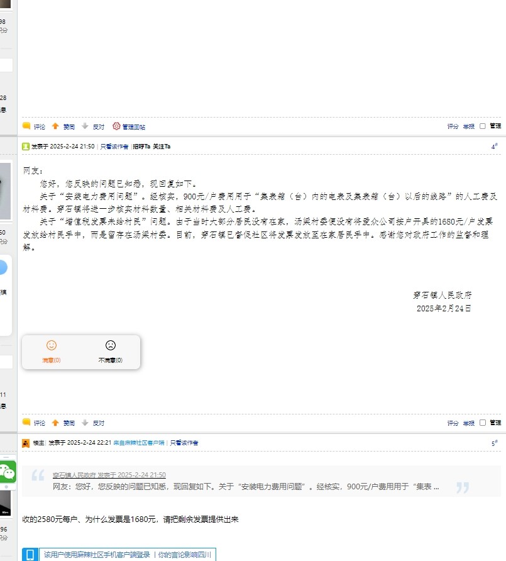Click the 不满意 sad face icon
The width and height of the screenshot is (506, 561).
point(111,345)
